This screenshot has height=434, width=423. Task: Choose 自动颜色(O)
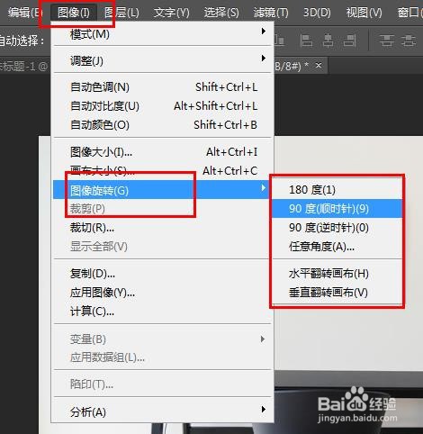(162, 125)
